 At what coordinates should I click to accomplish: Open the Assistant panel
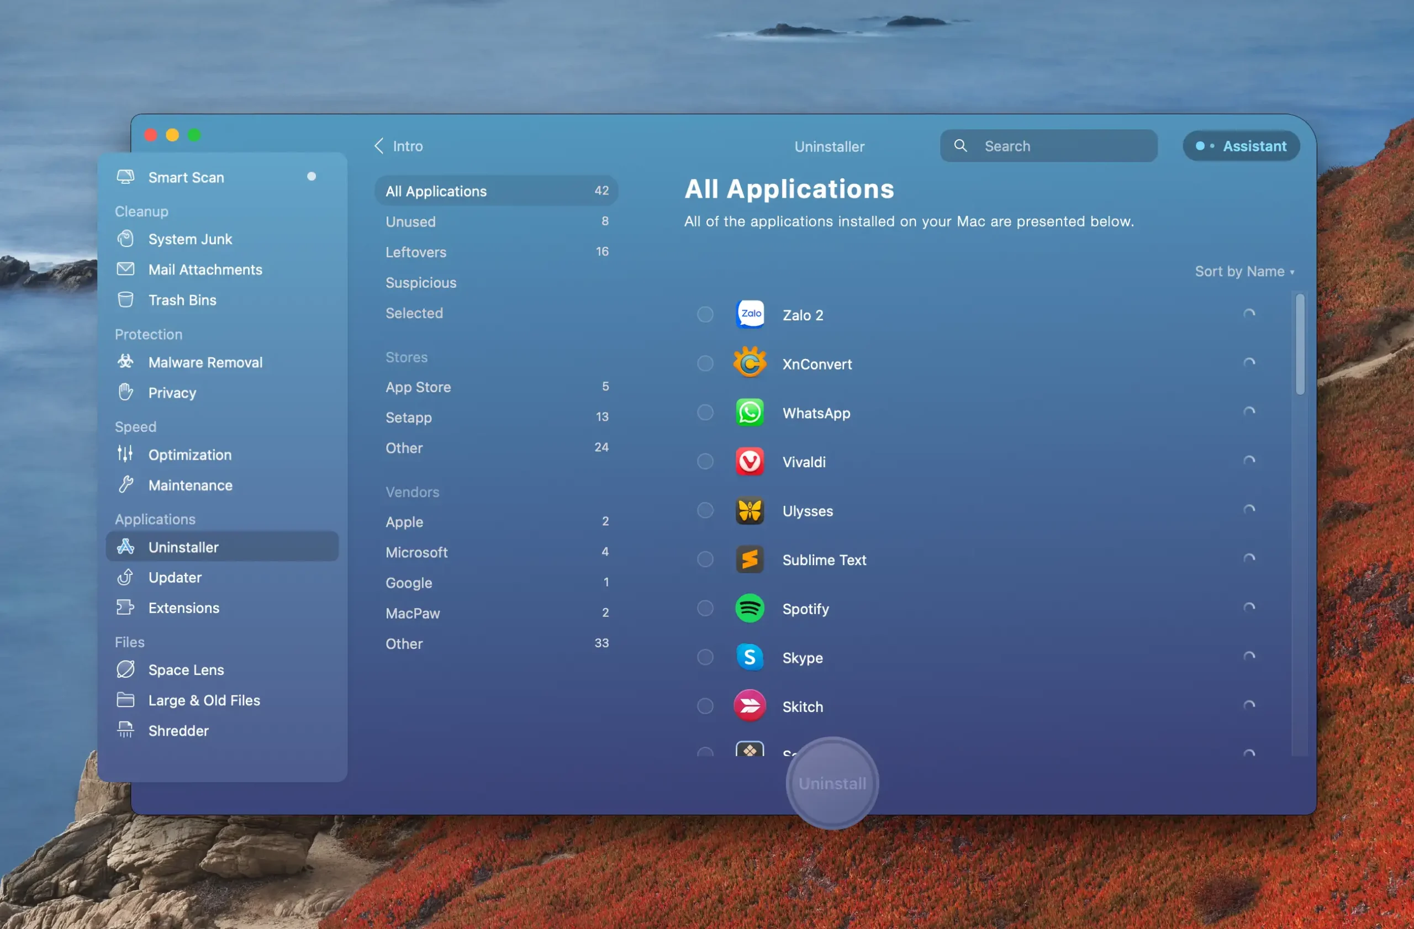tap(1241, 145)
